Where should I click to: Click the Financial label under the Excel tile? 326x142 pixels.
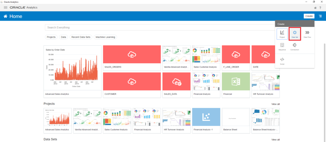pos(228,94)
